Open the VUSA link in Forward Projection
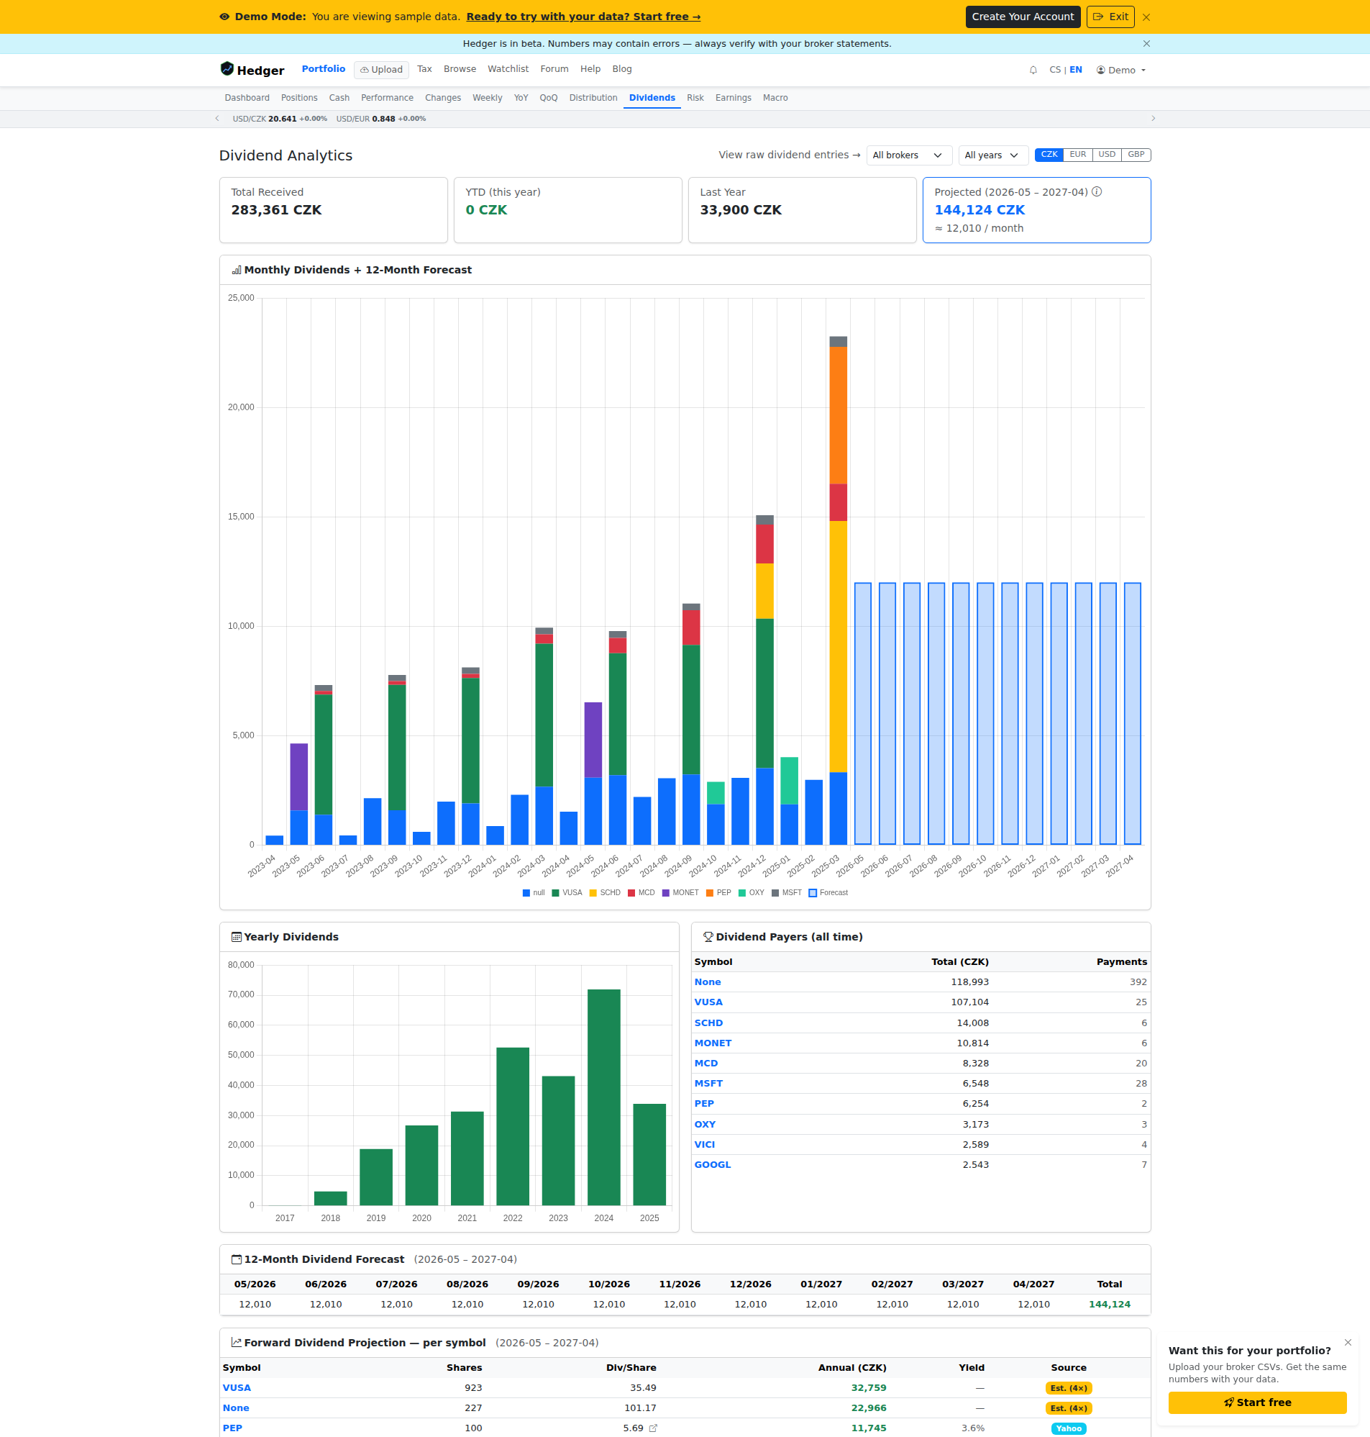 pyautogui.click(x=237, y=1388)
